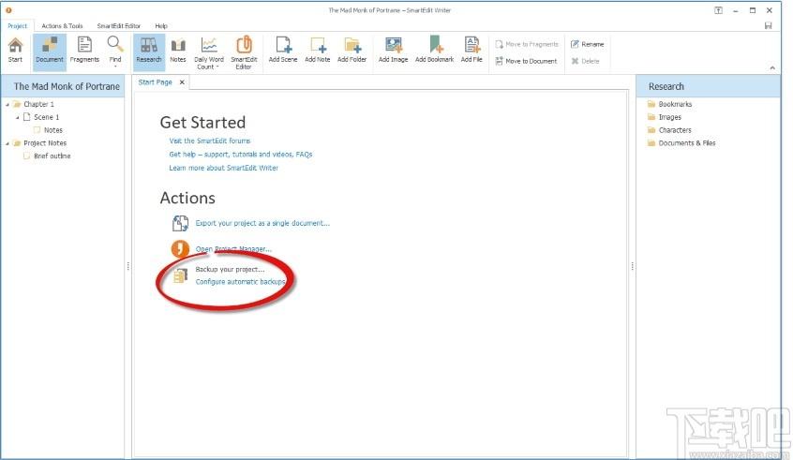Click the Delete button
This screenshot has height=460, width=793.
585,61
